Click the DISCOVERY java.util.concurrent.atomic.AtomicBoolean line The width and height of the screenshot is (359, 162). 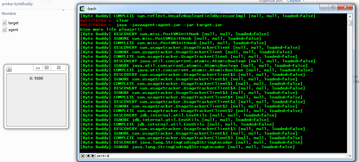[x=198, y=61]
